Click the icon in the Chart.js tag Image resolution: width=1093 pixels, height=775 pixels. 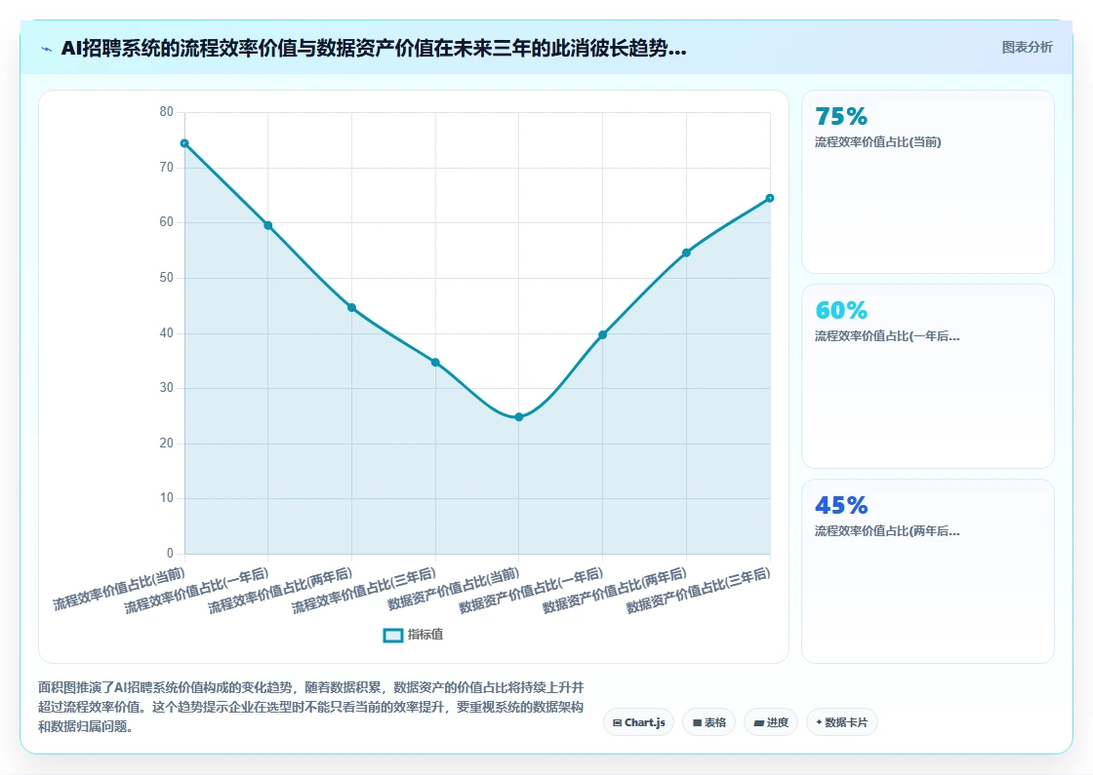coord(617,722)
